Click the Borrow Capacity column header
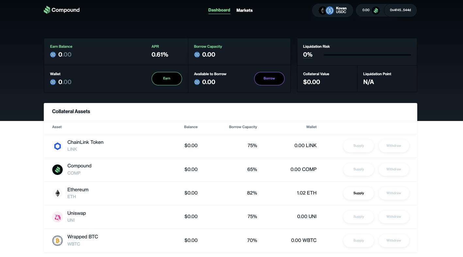This screenshot has height=257, width=463. [243, 127]
